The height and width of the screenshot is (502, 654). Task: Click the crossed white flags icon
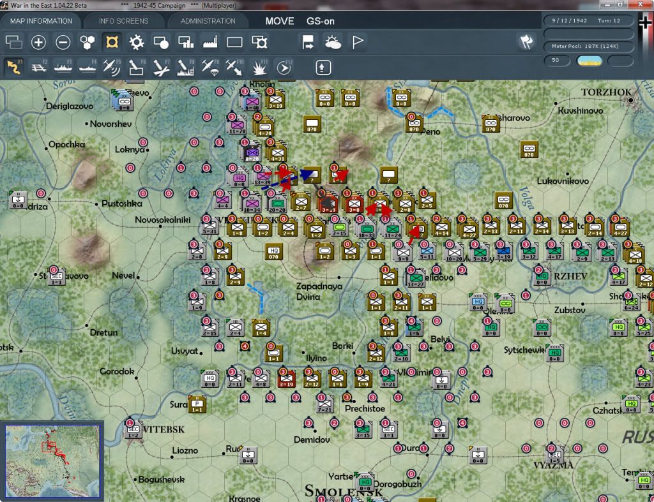526,41
